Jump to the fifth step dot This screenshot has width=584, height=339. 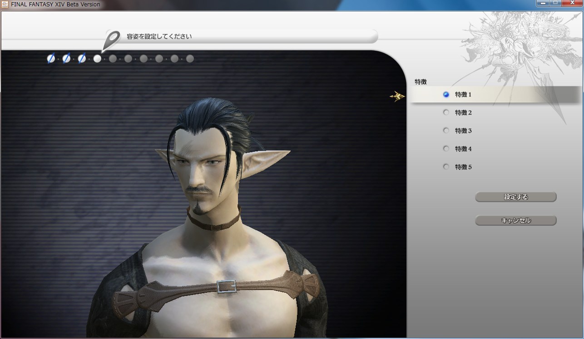coord(113,58)
